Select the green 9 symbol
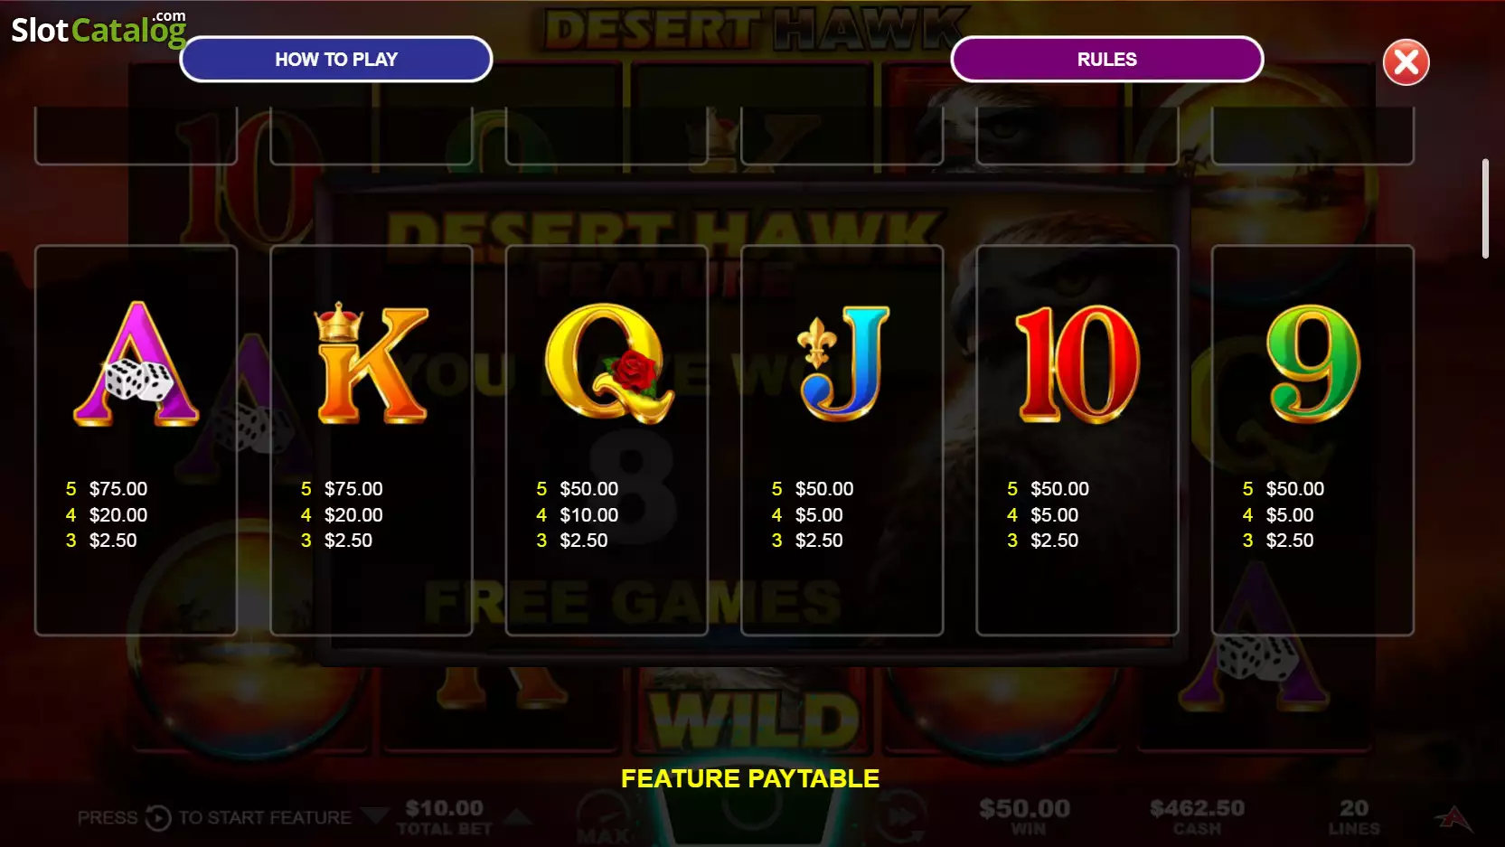 (x=1312, y=363)
